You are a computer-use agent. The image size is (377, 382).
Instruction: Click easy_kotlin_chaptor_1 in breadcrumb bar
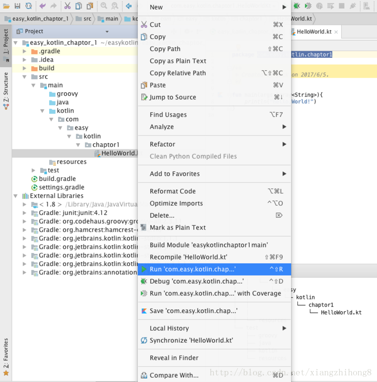(x=37, y=19)
